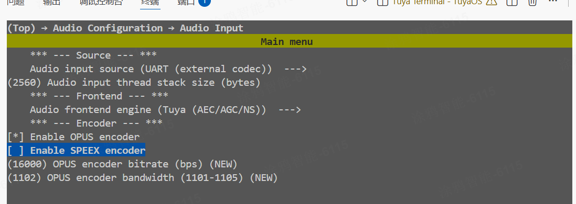Select the Tuya Terminal - TuyaOS label
This screenshot has height=204, width=576.
[437, 2]
